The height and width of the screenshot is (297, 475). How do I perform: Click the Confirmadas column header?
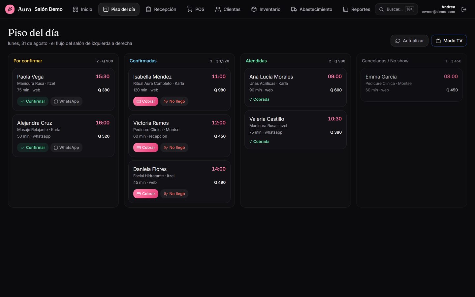tap(143, 61)
